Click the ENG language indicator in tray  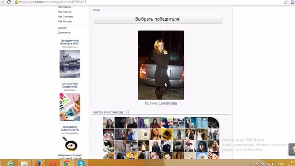pos(281,164)
